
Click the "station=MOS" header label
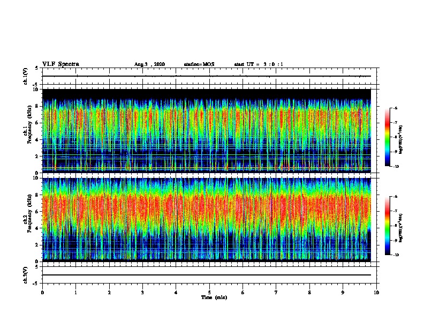[199, 64]
